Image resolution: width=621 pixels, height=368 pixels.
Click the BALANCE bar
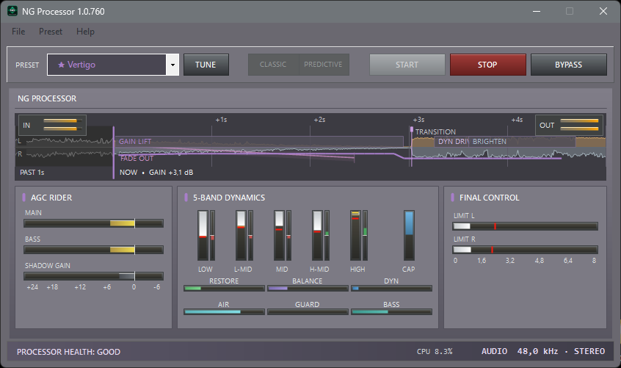[x=308, y=289]
